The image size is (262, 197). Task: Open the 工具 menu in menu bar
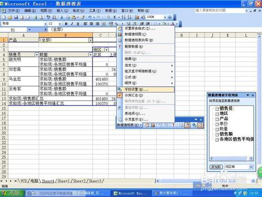tap(95, 11)
